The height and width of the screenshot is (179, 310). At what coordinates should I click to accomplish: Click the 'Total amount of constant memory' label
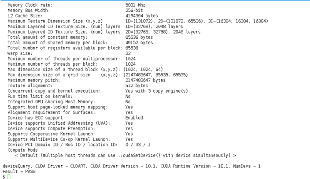44,37
